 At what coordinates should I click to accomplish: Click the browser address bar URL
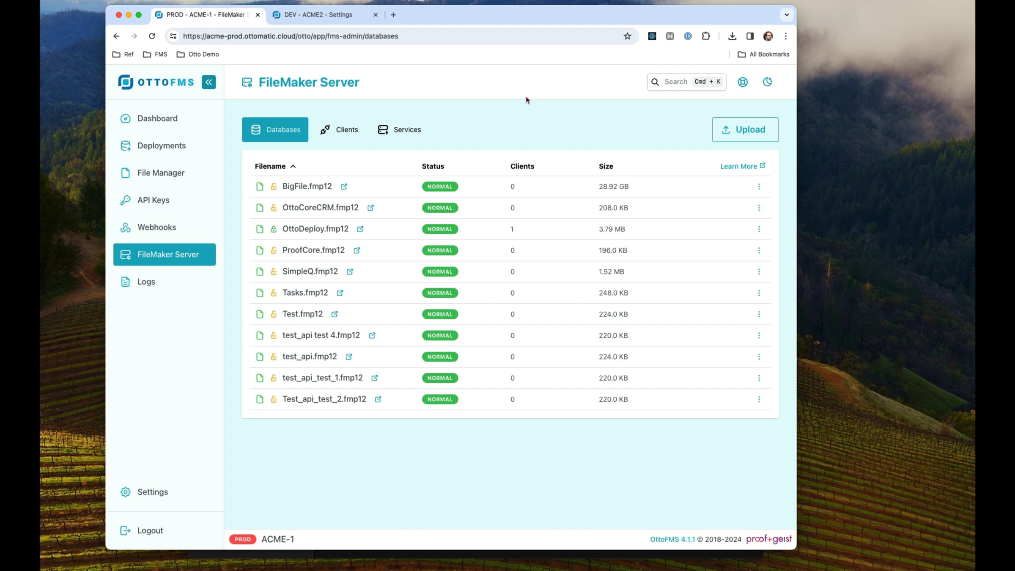[x=291, y=36]
